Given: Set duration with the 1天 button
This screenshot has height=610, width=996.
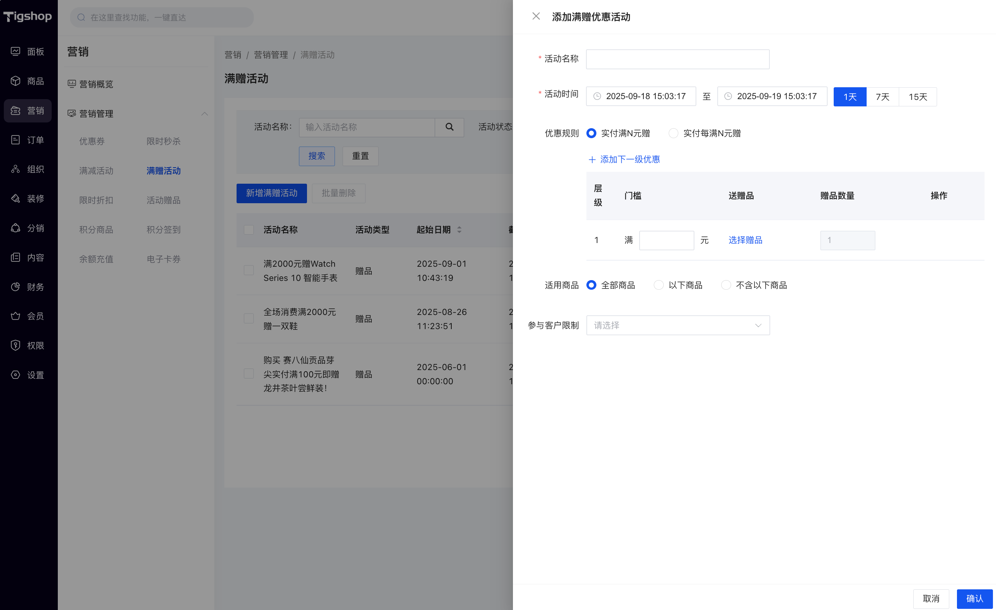Looking at the screenshot, I should click(850, 96).
